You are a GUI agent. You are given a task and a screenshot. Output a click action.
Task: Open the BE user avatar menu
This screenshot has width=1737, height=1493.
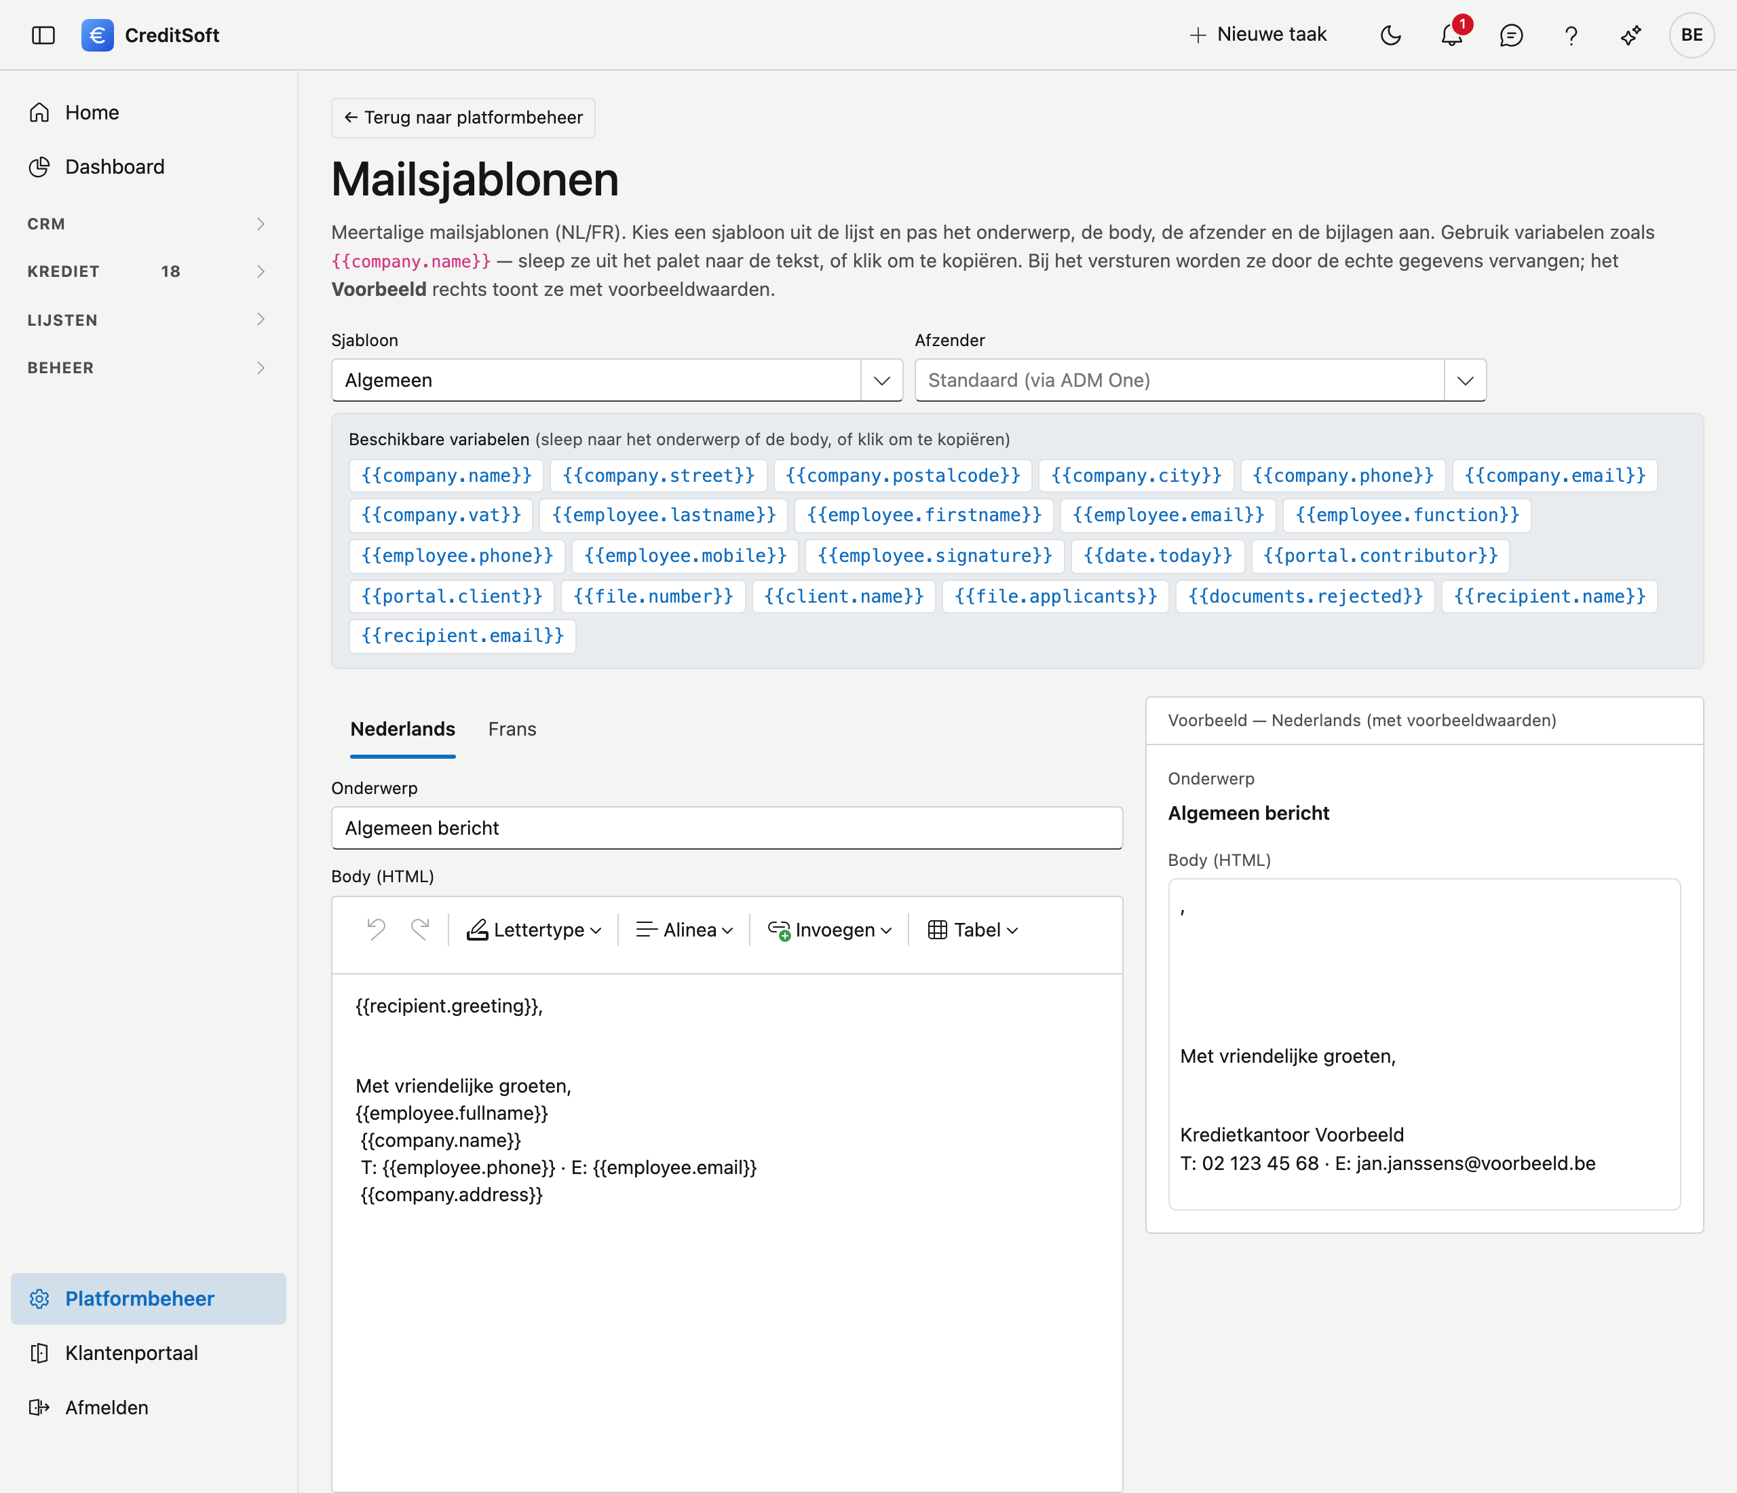pos(1692,35)
